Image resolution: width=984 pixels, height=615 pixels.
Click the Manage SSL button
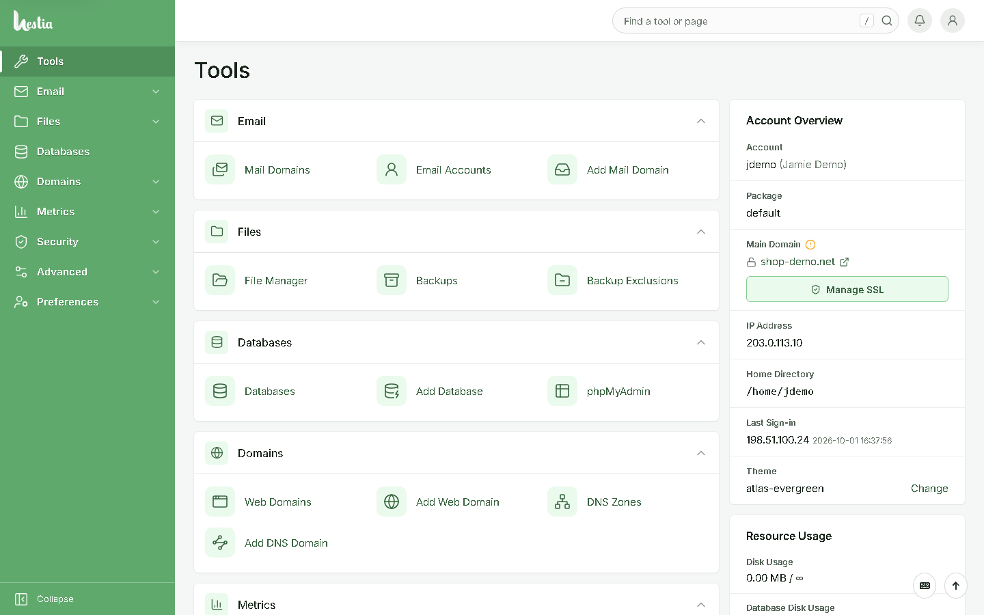pyautogui.click(x=847, y=289)
